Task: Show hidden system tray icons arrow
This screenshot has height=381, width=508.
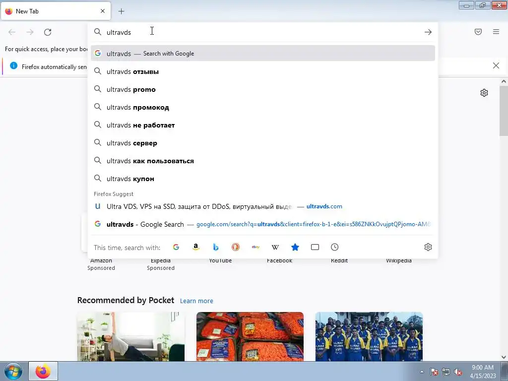Action: click(422, 372)
